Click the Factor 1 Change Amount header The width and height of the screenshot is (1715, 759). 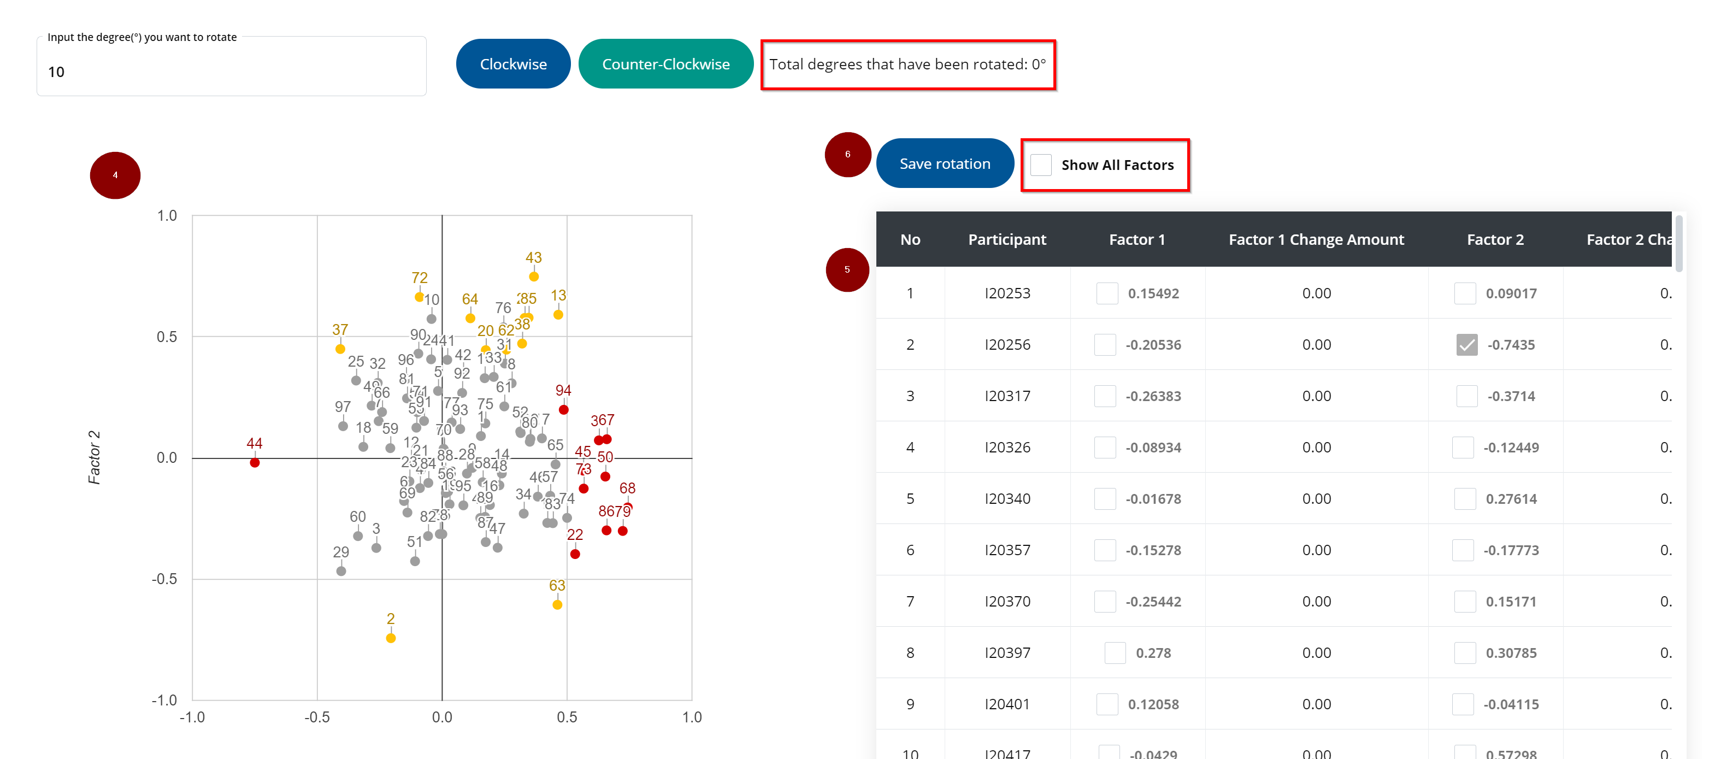point(1316,240)
